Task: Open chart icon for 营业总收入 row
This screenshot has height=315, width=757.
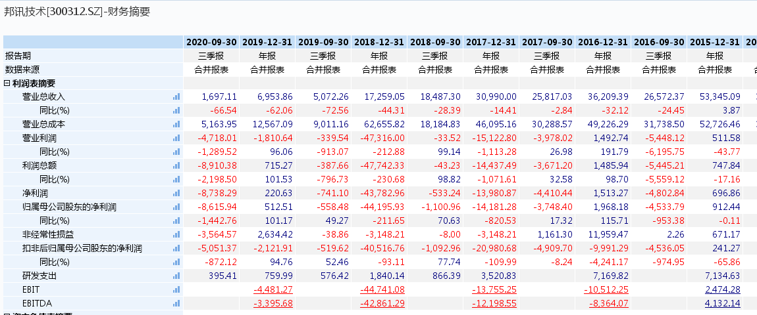Action: click(x=176, y=97)
